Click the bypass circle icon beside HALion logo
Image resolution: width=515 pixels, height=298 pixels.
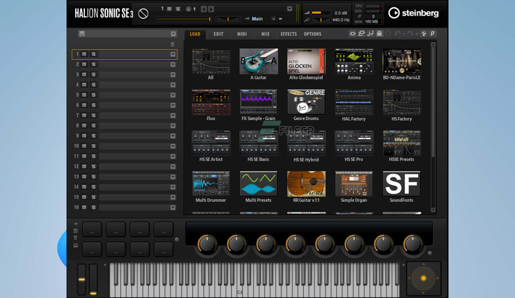(x=143, y=14)
